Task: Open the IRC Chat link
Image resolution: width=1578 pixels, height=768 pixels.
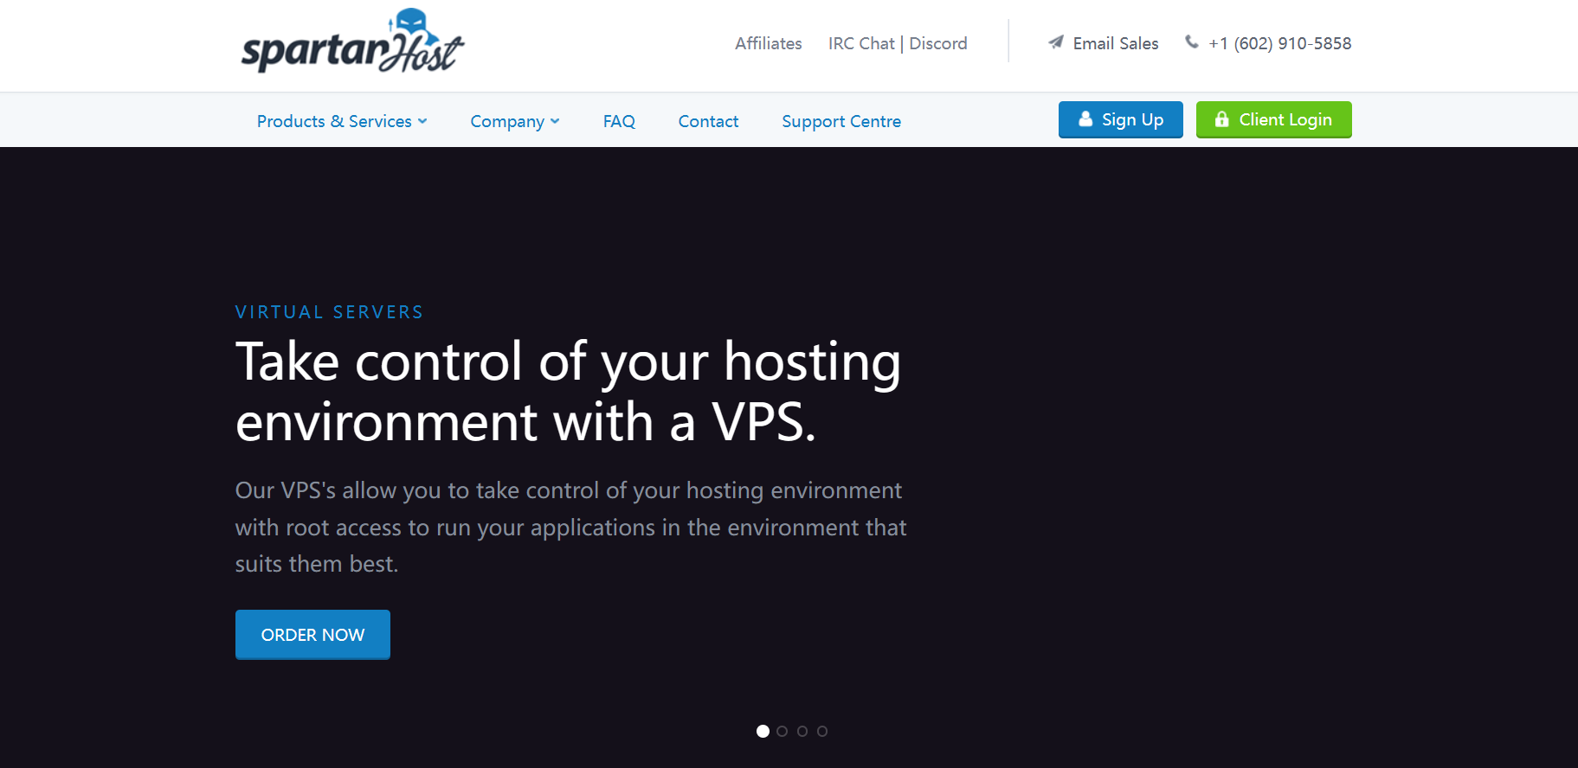Action: (860, 43)
